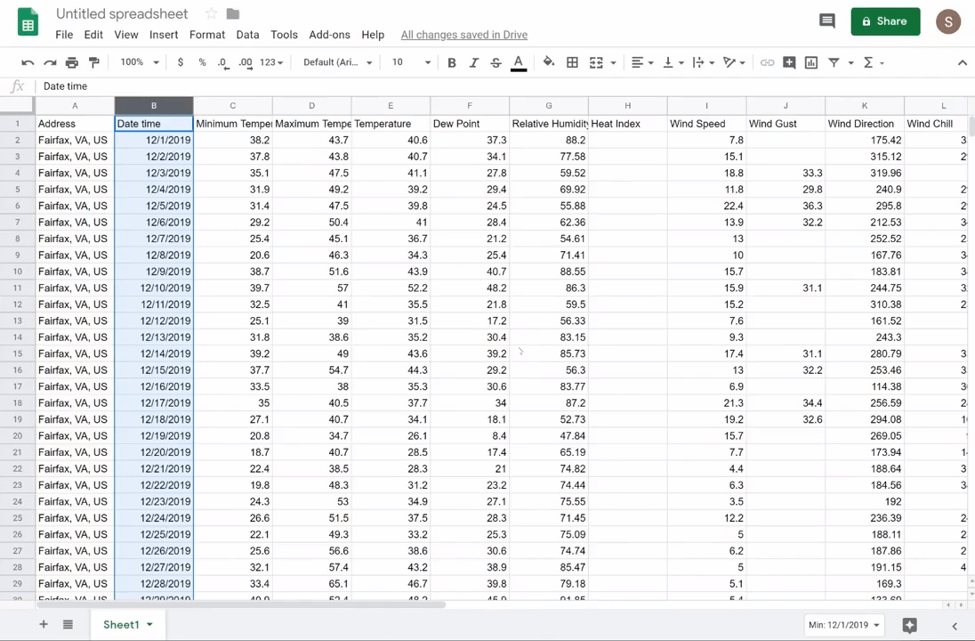Click the green Share button
This screenshot has width=975, height=641.
click(885, 20)
